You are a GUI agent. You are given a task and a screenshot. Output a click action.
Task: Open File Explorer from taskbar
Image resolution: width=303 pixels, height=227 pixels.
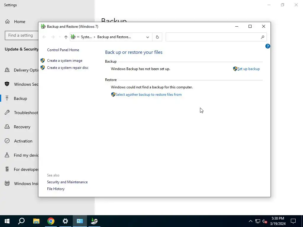(36, 221)
